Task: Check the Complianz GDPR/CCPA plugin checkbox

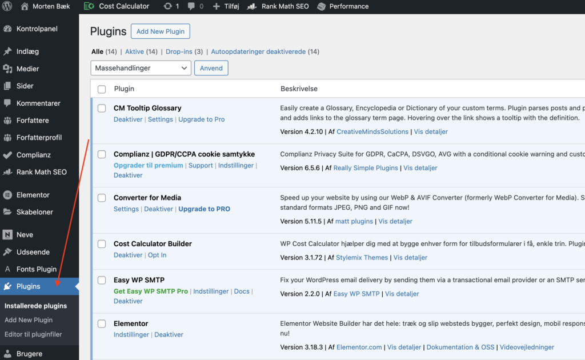Action: pyautogui.click(x=102, y=154)
